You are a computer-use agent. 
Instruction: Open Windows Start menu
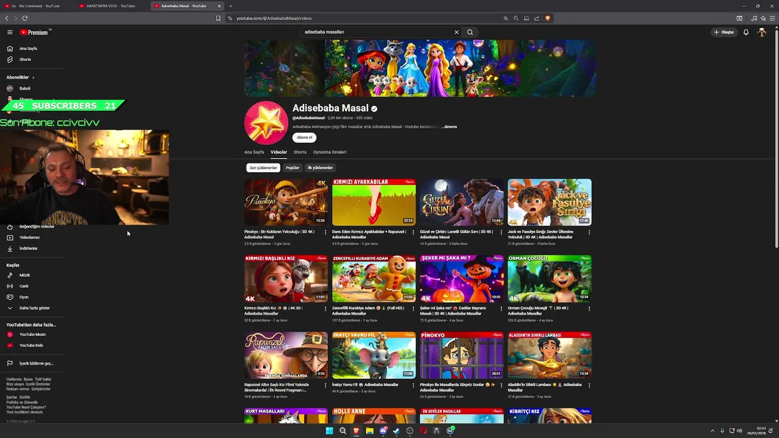329,431
